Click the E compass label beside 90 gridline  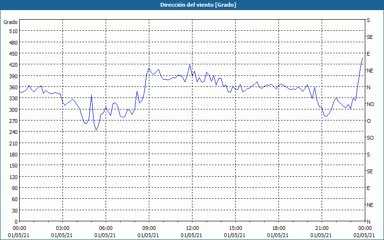click(368, 188)
